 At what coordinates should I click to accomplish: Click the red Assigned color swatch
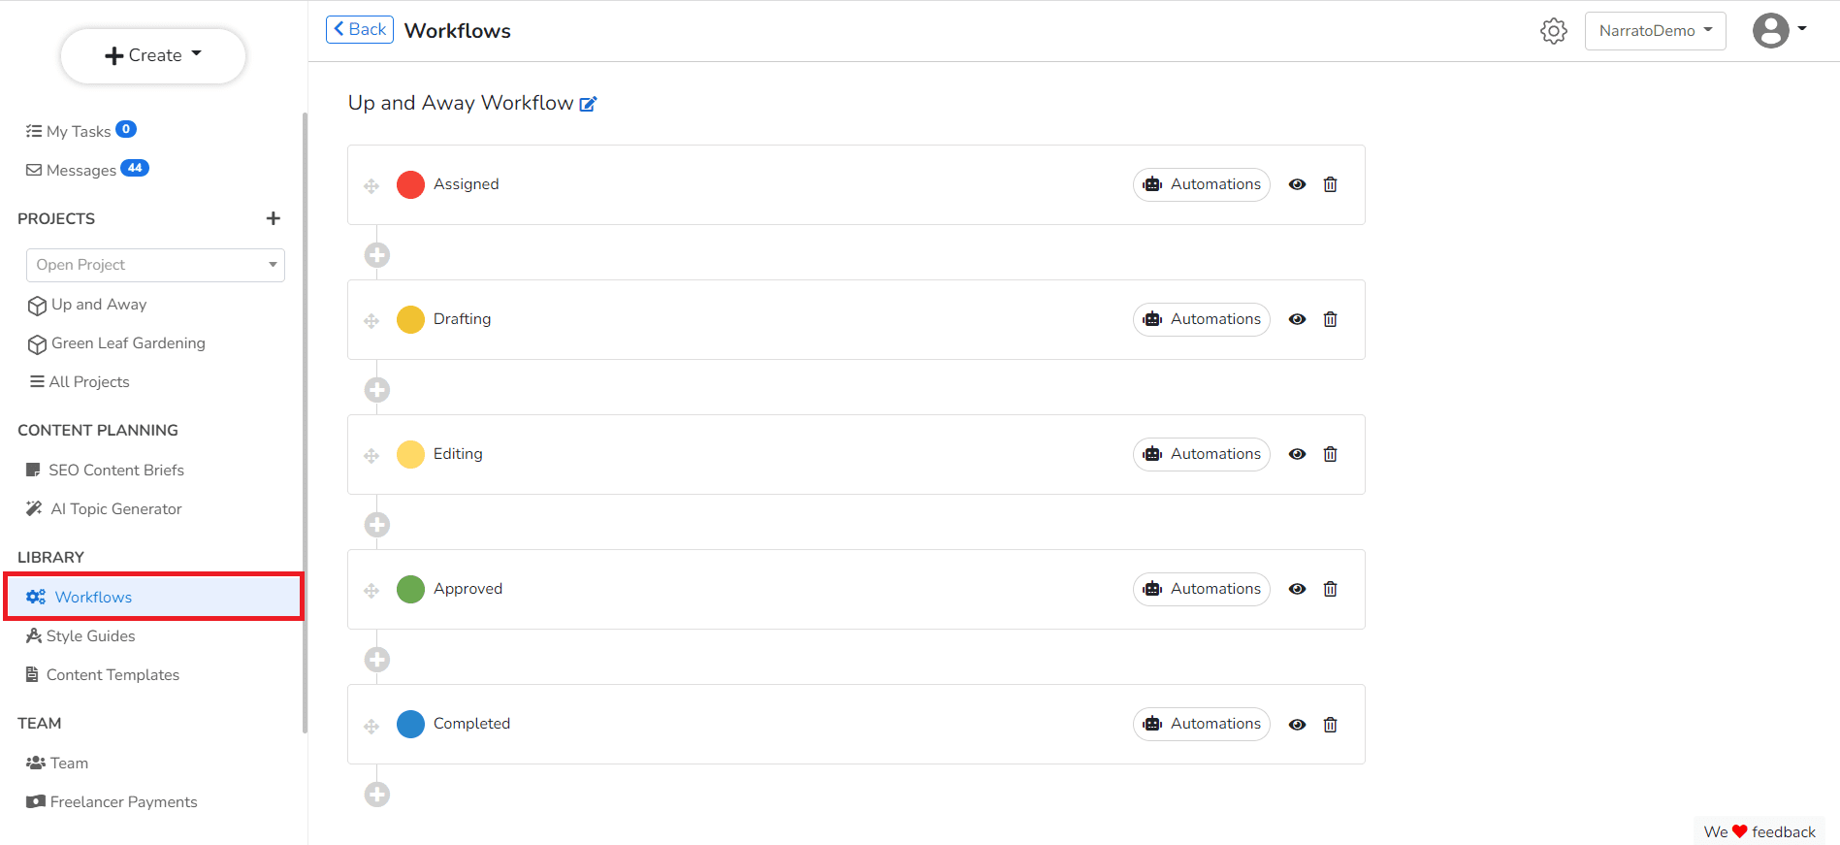pos(410,184)
